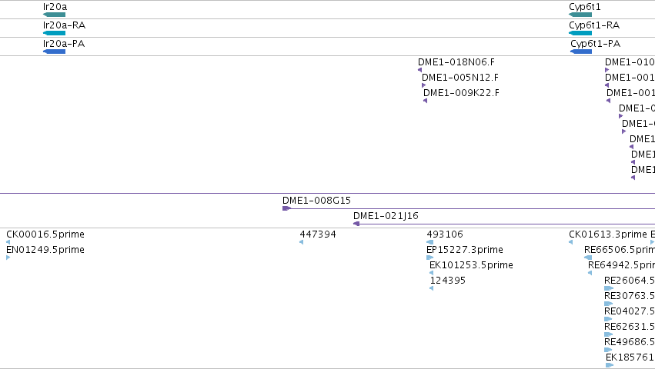Screen dimensions: 655x369
Task: Click the DME1-005N12.F marker triangle
Action: coord(423,85)
